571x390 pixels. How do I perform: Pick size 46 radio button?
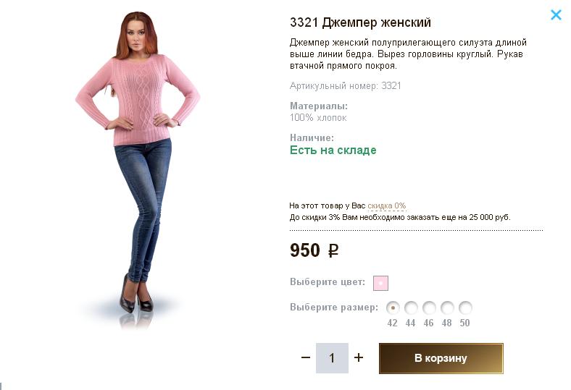(x=429, y=308)
